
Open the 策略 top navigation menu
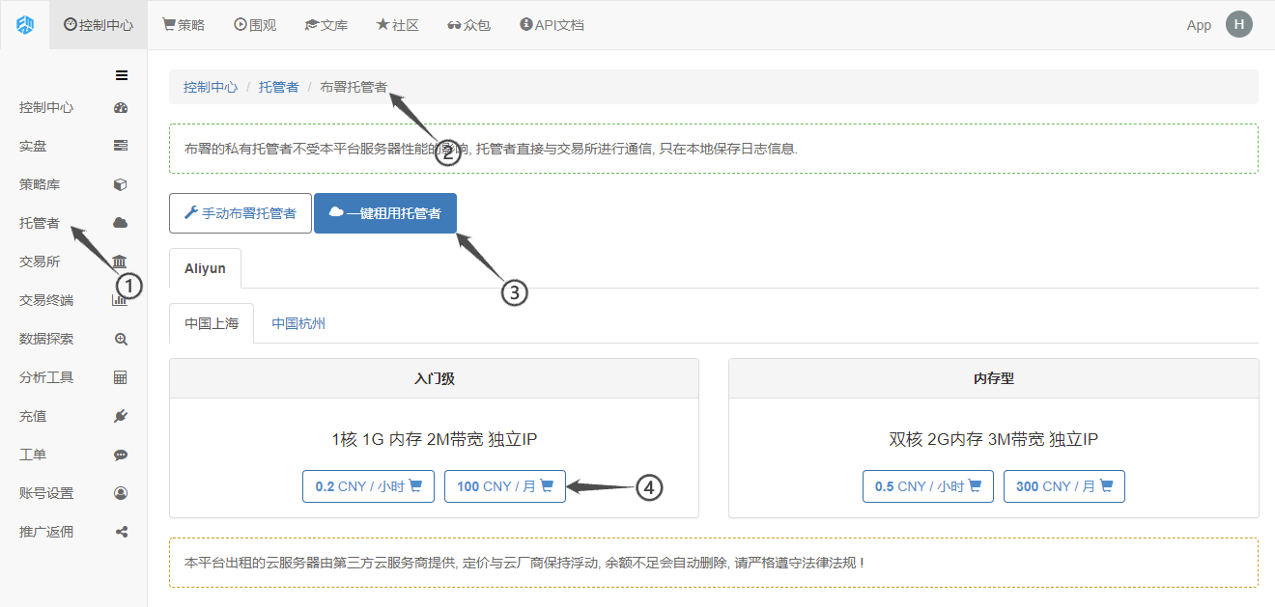(184, 25)
